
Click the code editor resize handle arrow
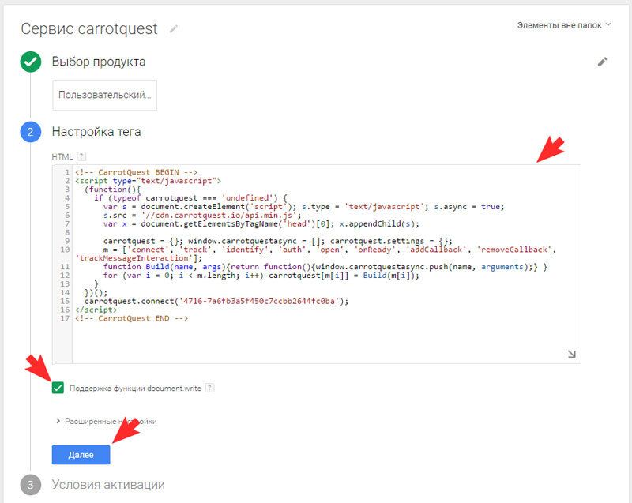click(571, 354)
